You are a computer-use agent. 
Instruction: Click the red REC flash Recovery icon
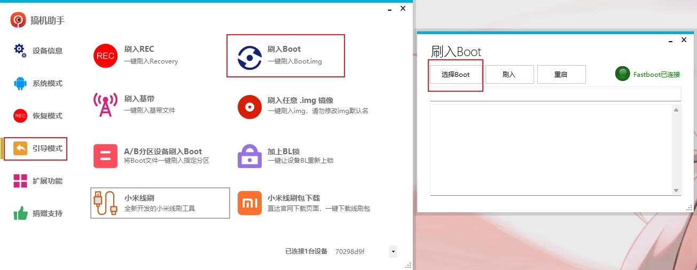click(105, 55)
